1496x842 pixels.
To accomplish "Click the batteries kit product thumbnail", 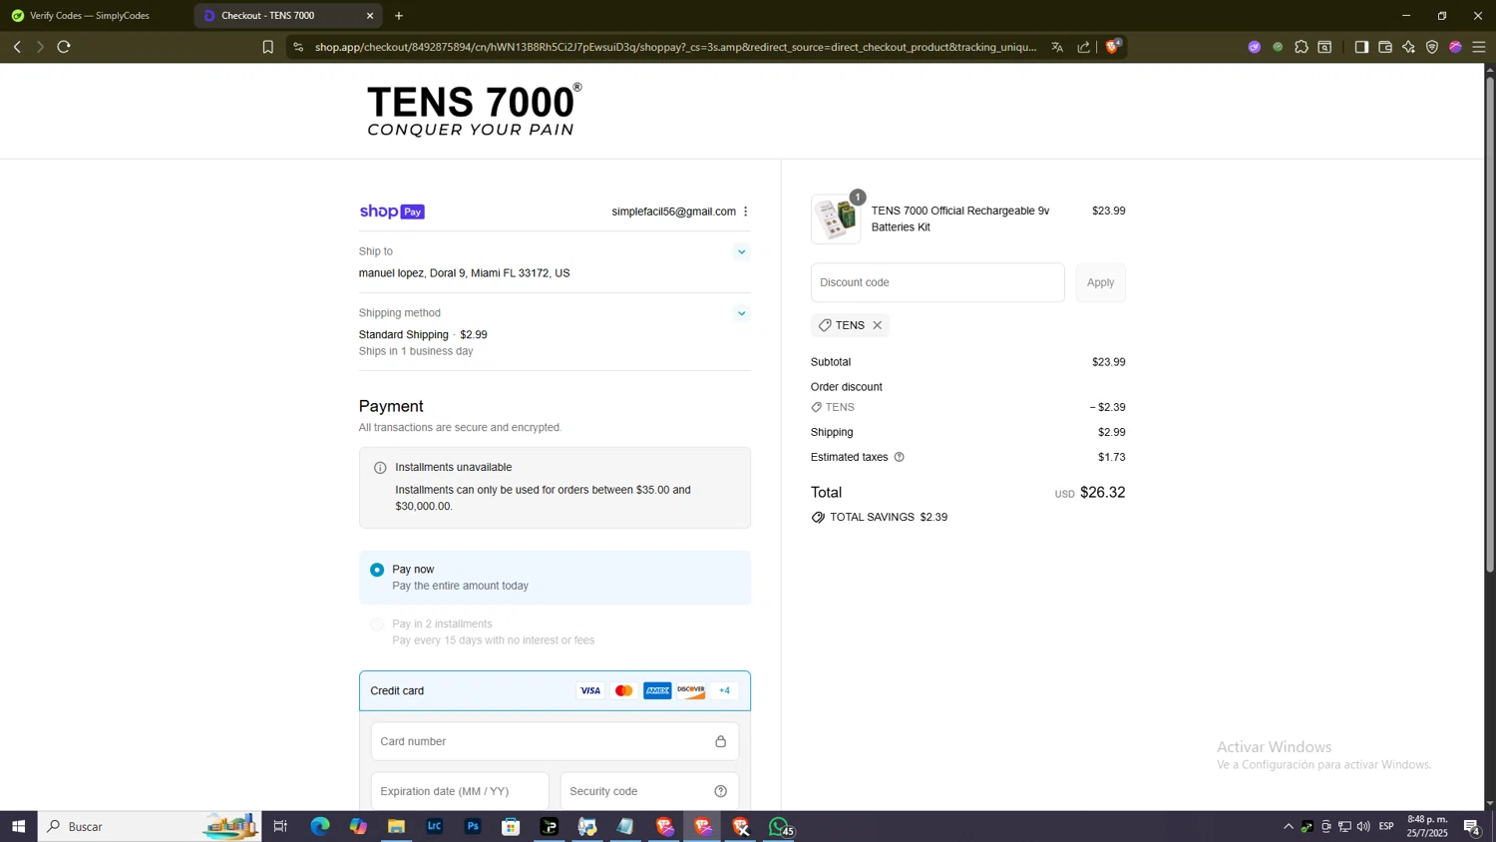I will [836, 218].
